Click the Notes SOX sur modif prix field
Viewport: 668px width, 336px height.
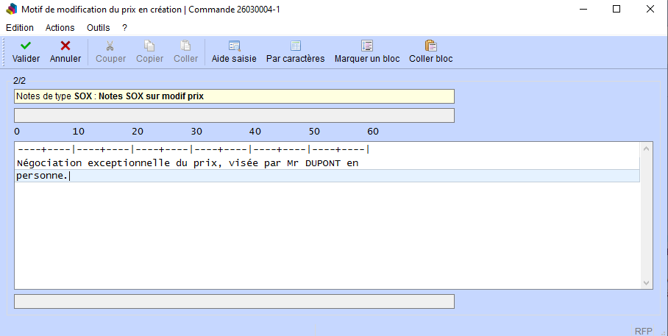coord(234,96)
